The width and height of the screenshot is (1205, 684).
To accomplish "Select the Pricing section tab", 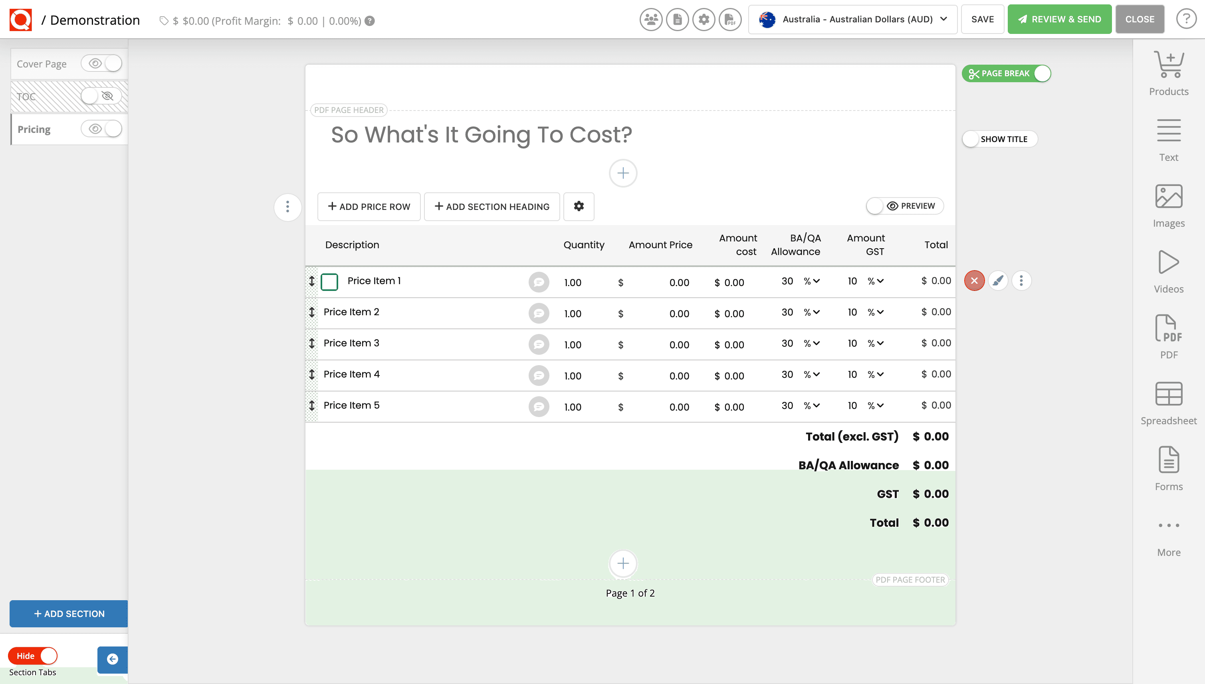I will pos(34,129).
